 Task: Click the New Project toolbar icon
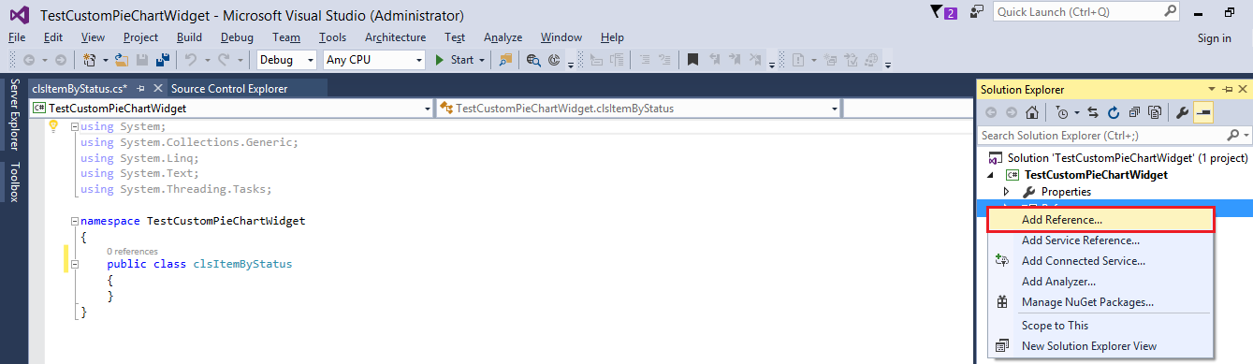tap(90, 60)
